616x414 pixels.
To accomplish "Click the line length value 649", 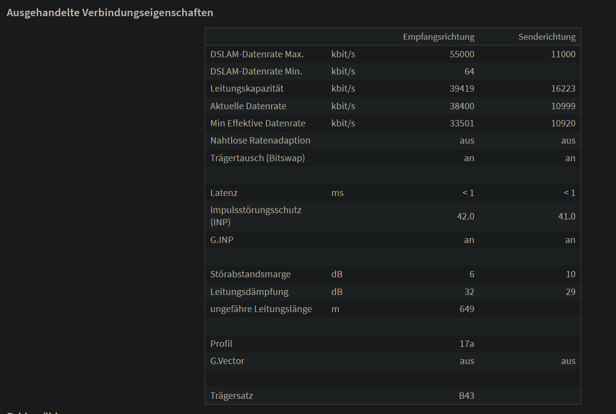I will pos(467,309).
